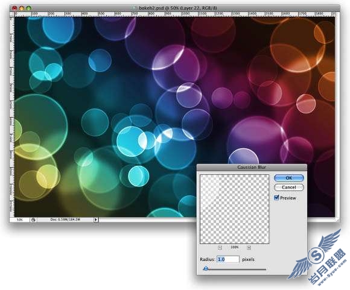Click the preview zoom-out minus icon
This screenshot has height=290, width=350.
[x=220, y=247]
